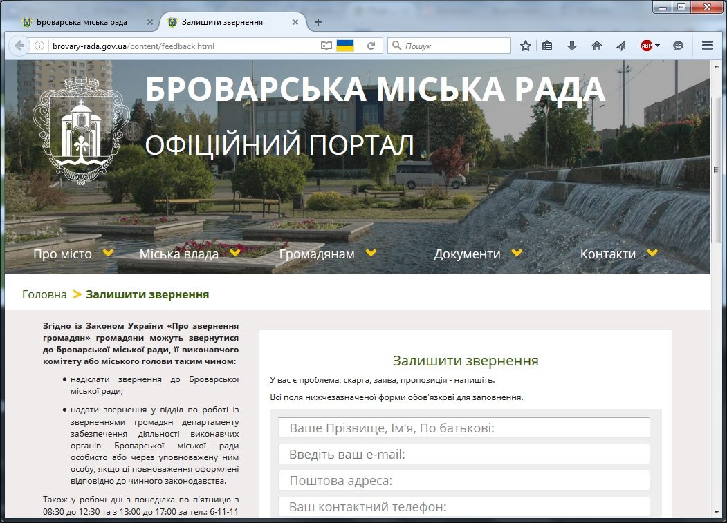
Task: Maximize the browser window
Action: [x=681, y=7]
